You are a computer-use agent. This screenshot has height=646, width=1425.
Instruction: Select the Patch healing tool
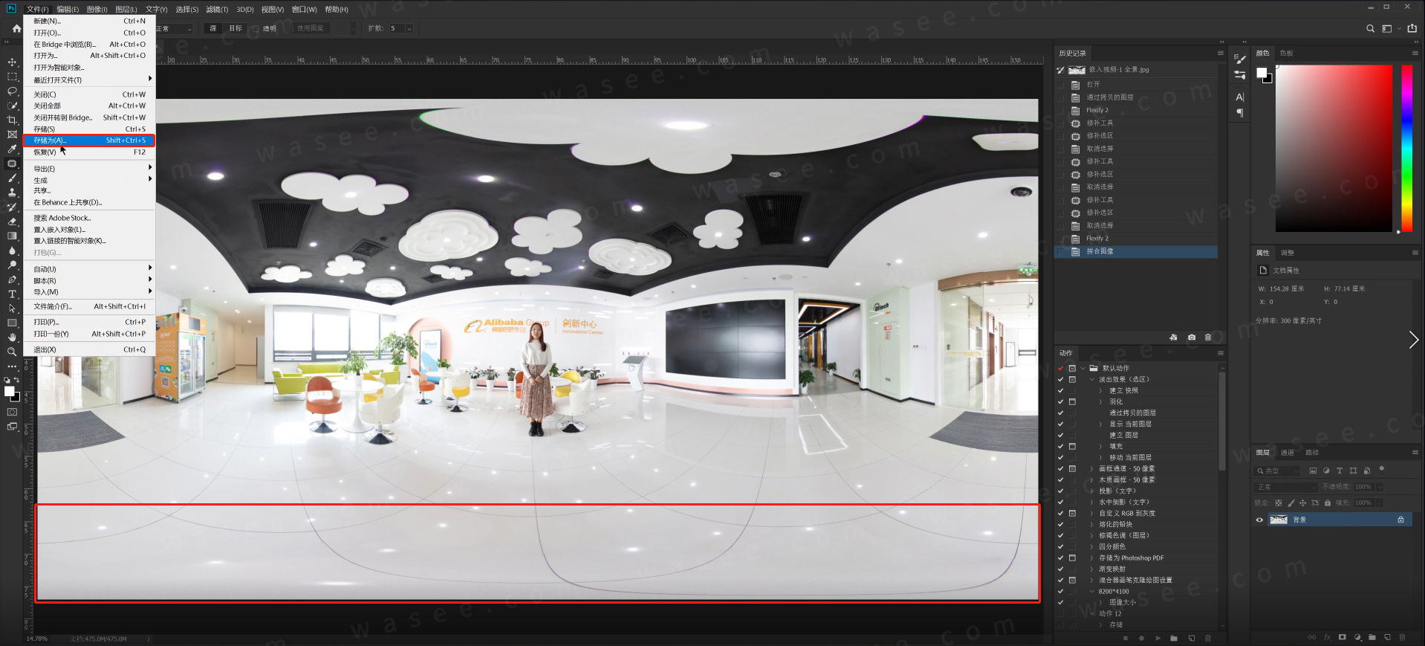pos(12,164)
